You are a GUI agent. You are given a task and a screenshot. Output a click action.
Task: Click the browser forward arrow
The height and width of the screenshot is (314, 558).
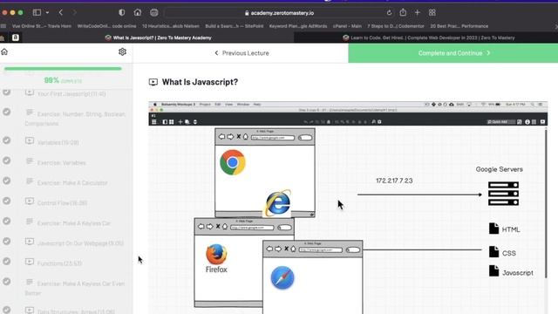tap(74, 12)
